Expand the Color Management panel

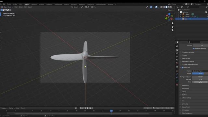pyautogui.click(x=187, y=113)
